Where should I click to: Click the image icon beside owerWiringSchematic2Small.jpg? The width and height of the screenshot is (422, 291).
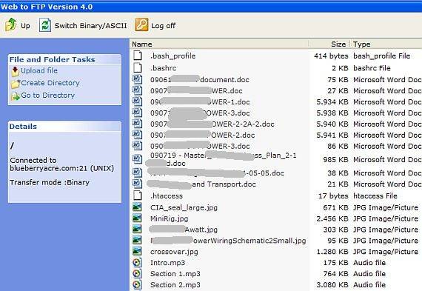click(x=137, y=240)
